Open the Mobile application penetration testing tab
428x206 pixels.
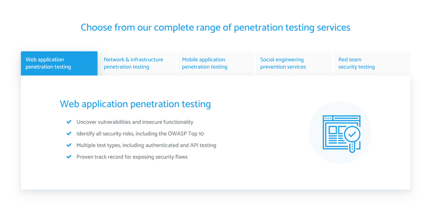pos(215,63)
